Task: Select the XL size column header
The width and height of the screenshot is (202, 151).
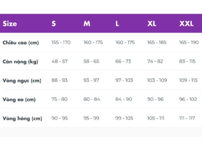Action: click(x=152, y=24)
